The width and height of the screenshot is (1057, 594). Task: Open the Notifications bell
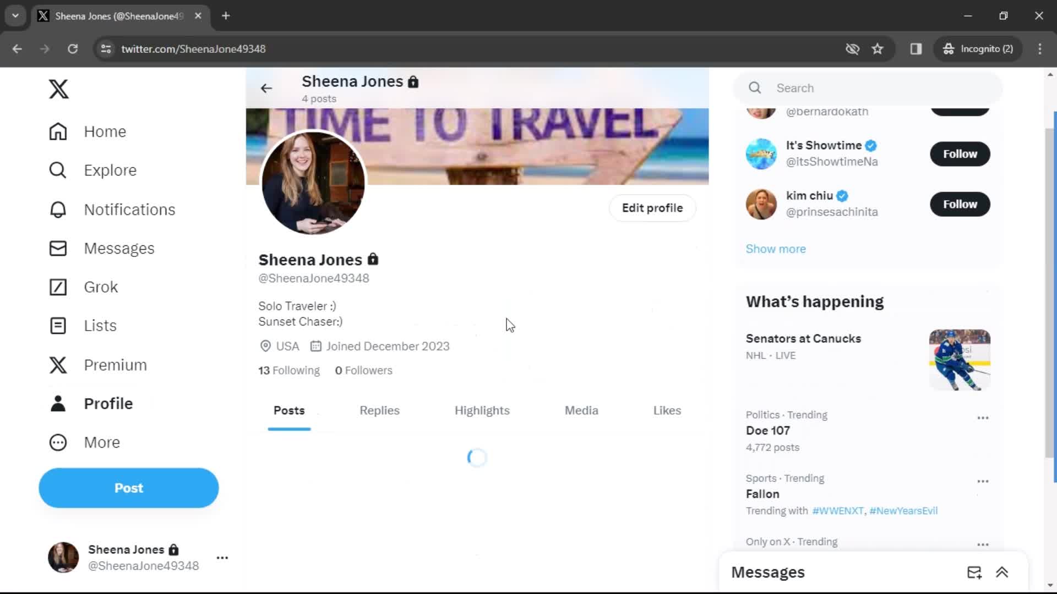pos(58,210)
